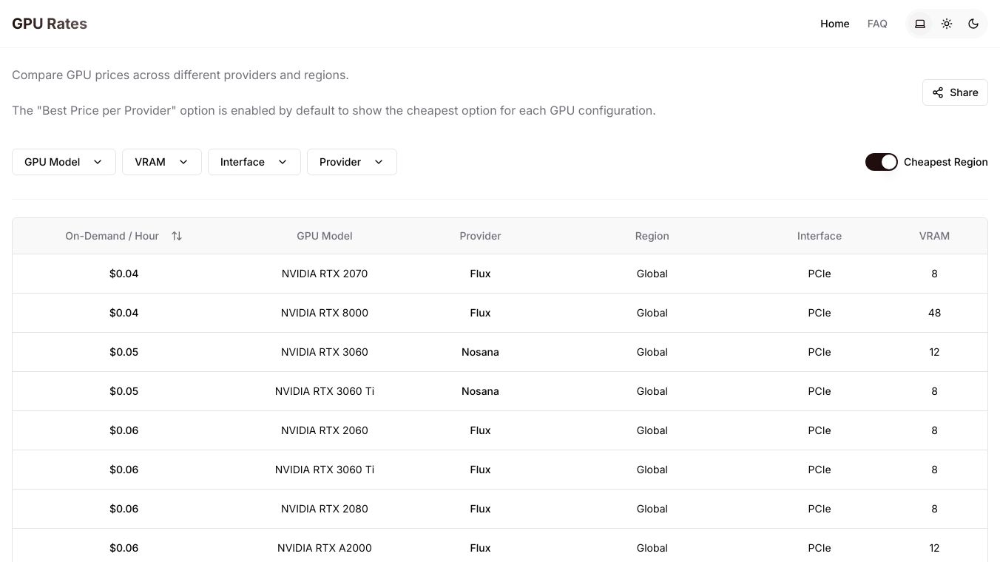Click the share icon
1000x562 pixels.
(x=938, y=92)
